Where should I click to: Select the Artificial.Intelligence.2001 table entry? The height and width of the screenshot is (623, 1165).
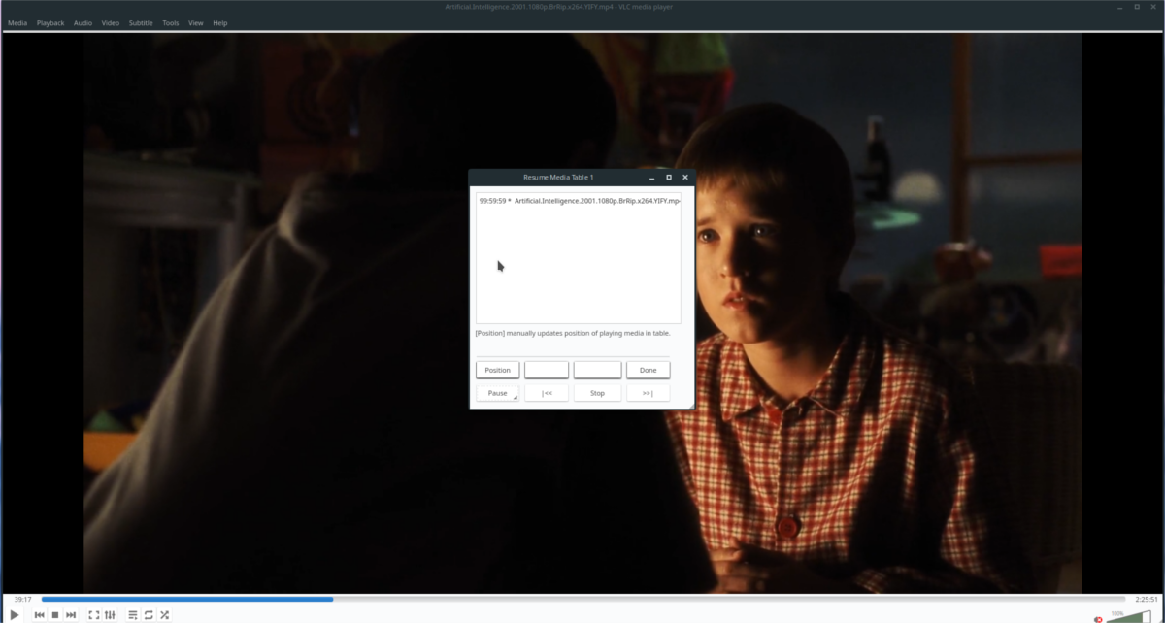[x=579, y=201]
